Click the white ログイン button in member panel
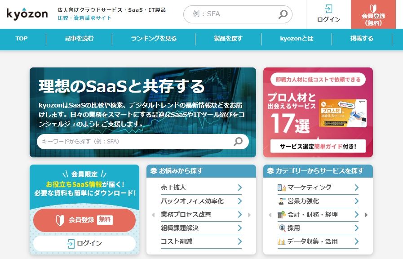The image size is (403, 259). [84, 244]
